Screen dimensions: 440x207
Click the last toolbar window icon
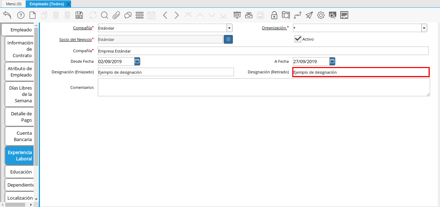click(344, 15)
